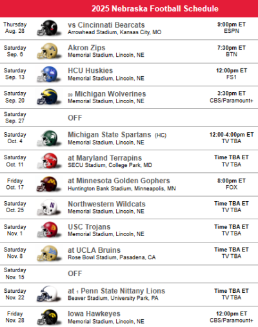
Task: Open the Iowa Hawkeyes matchup link
Action: [x=94, y=313]
